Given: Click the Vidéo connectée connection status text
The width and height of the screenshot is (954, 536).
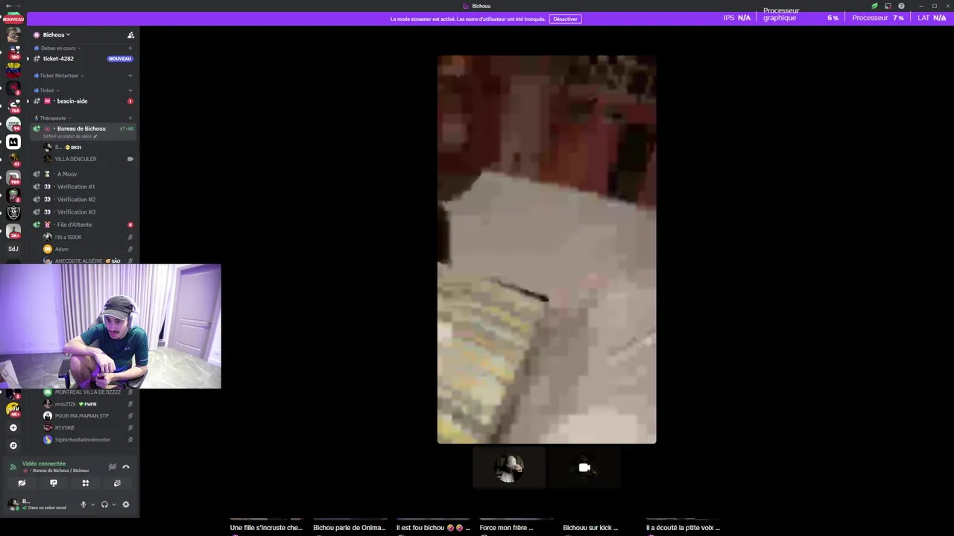Looking at the screenshot, I should pos(44,464).
